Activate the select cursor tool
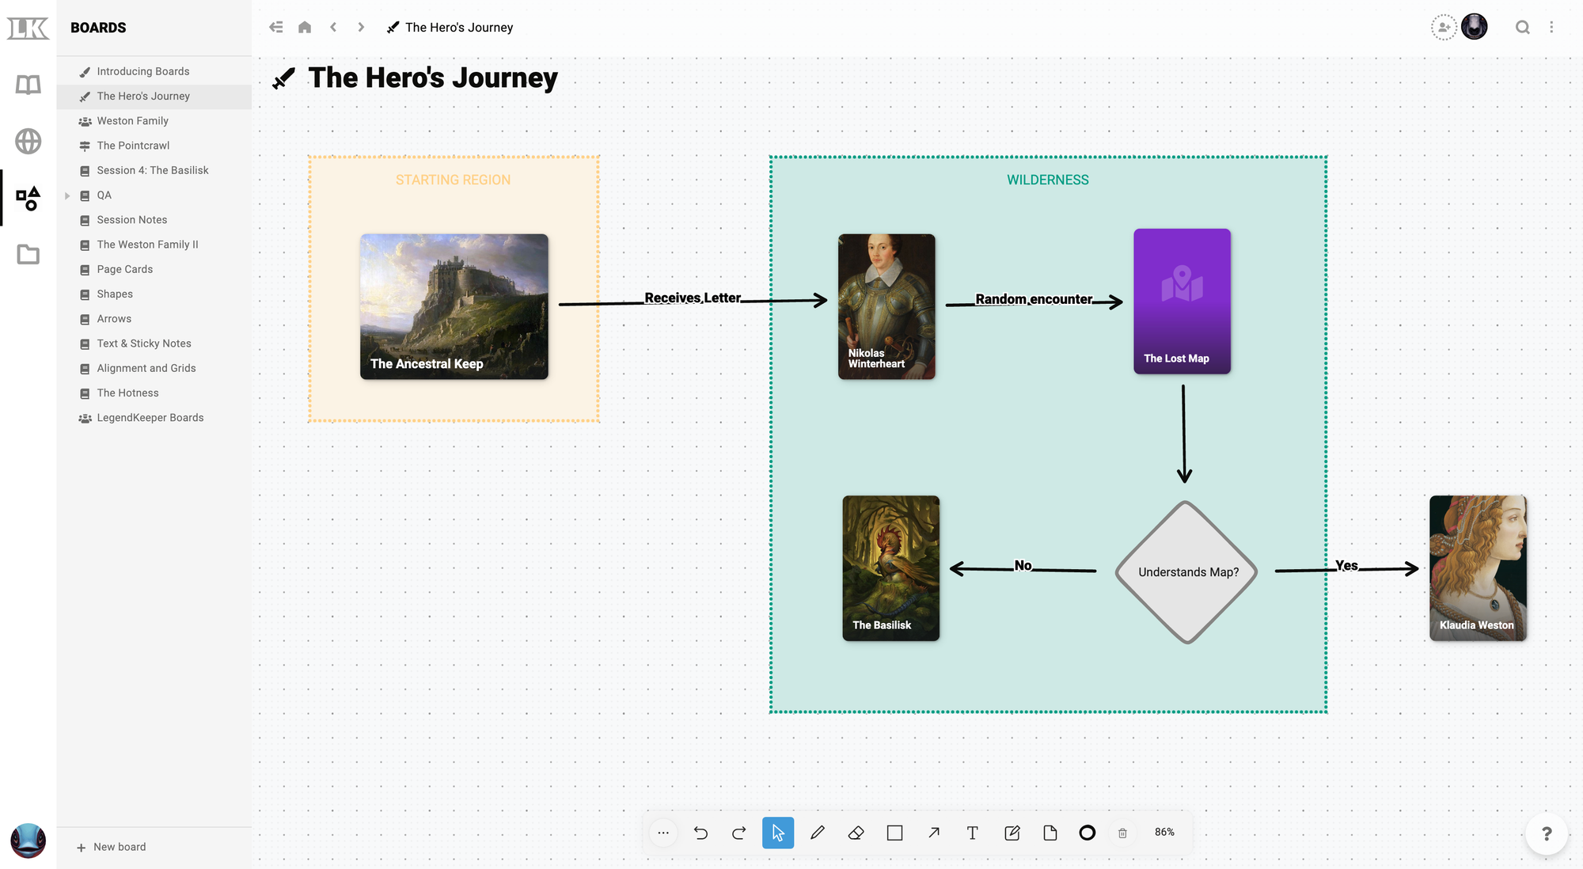1583x869 pixels. coord(778,833)
